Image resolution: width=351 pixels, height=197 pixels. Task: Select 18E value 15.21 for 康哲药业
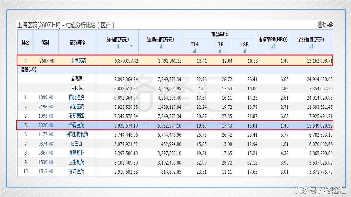coord(252,153)
